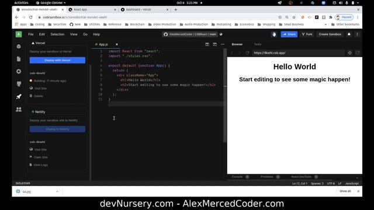The height and width of the screenshot is (210, 374).
Task: Open the download item chevron for the jpg
Action: (x=57, y=191)
